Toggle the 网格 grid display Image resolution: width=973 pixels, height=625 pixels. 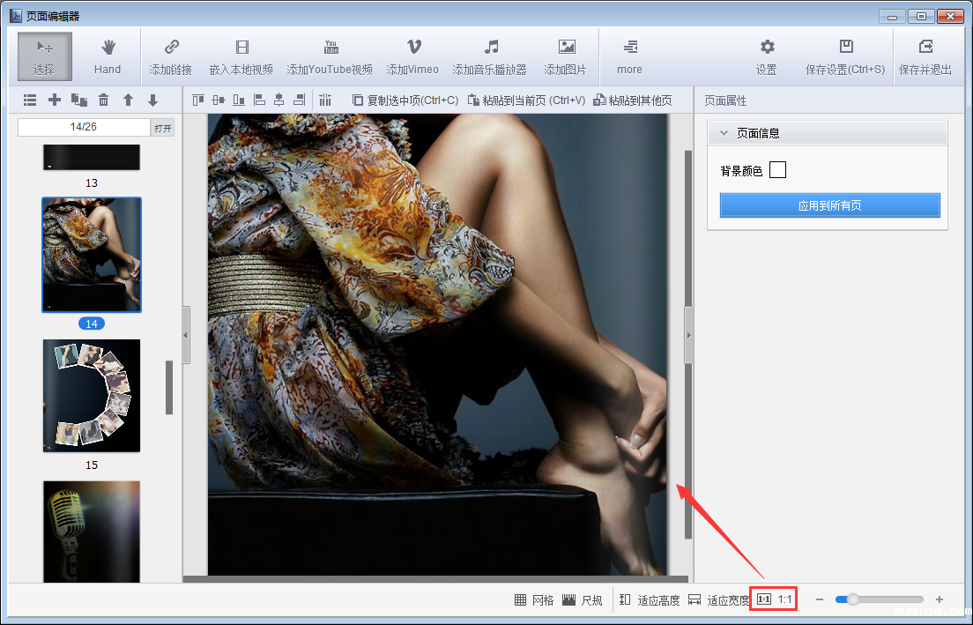[534, 600]
